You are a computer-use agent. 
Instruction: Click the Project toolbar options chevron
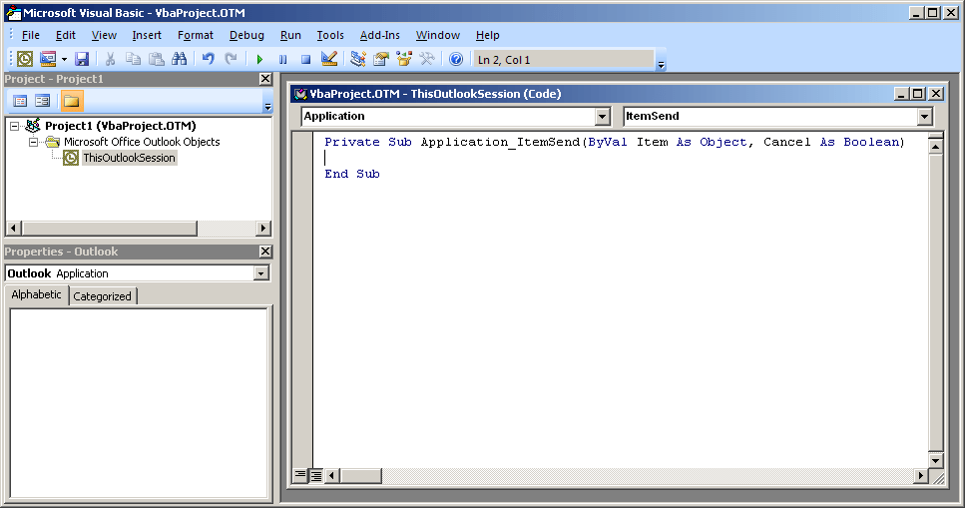[x=267, y=106]
